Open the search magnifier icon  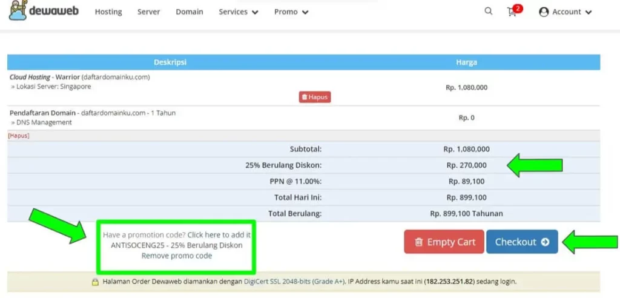[x=489, y=11]
